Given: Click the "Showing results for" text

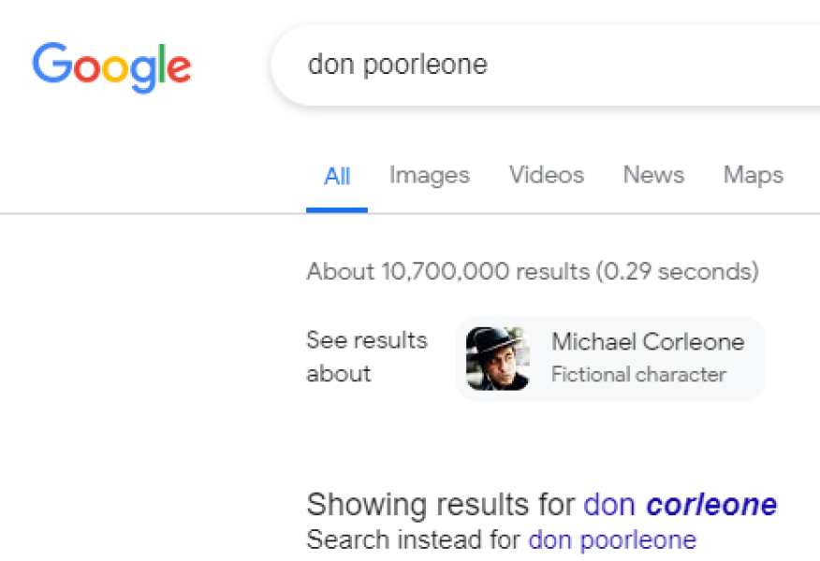Looking at the screenshot, I should pyautogui.click(x=440, y=505).
